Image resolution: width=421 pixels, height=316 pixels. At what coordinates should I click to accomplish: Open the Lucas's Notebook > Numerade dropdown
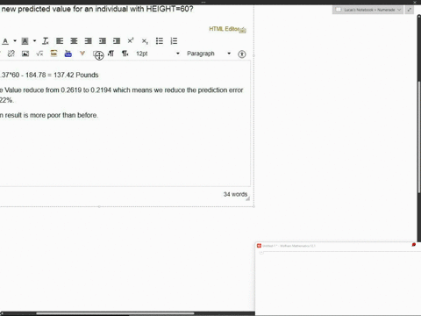[x=367, y=10]
